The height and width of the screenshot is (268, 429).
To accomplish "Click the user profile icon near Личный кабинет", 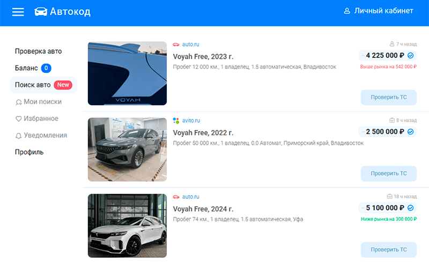I will click(347, 11).
